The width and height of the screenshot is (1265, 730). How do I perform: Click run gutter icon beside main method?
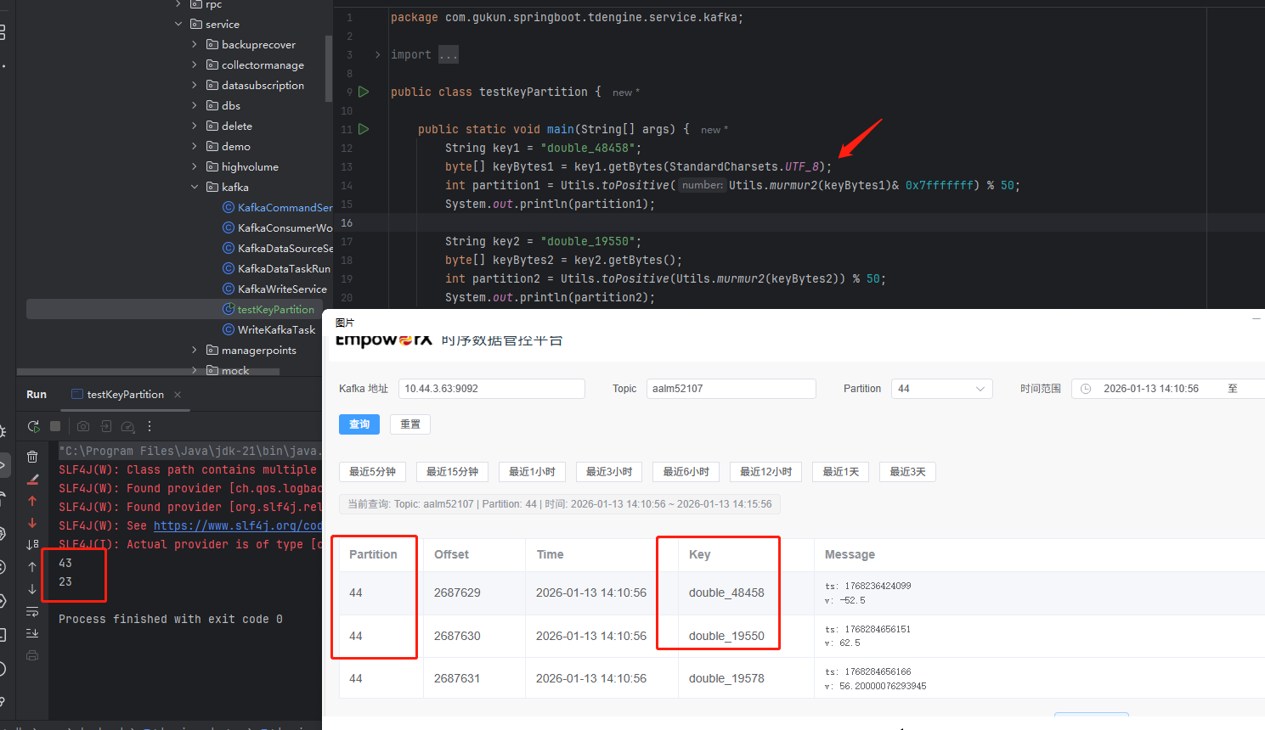[x=364, y=129]
